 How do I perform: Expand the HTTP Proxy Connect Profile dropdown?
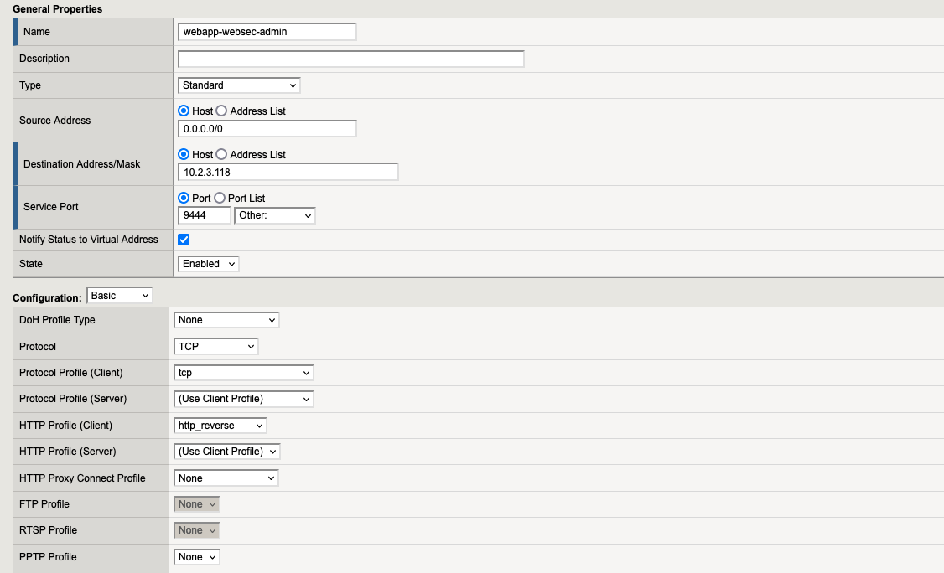click(226, 478)
